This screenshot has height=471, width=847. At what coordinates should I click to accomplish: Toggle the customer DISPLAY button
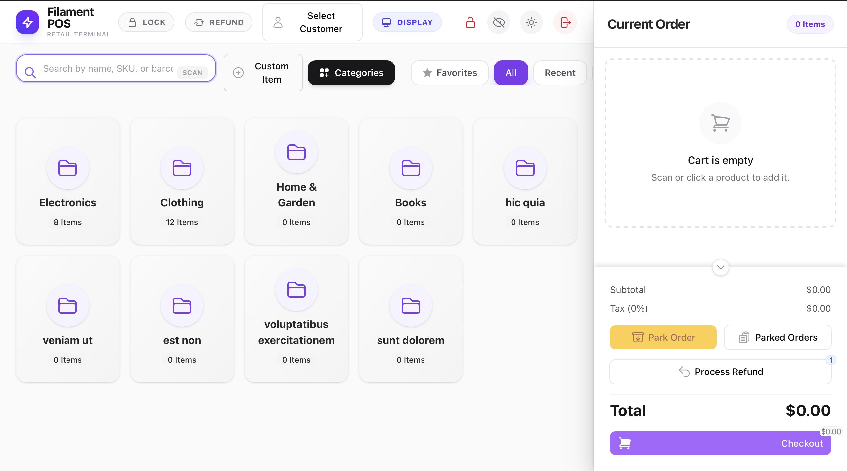point(407,22)
